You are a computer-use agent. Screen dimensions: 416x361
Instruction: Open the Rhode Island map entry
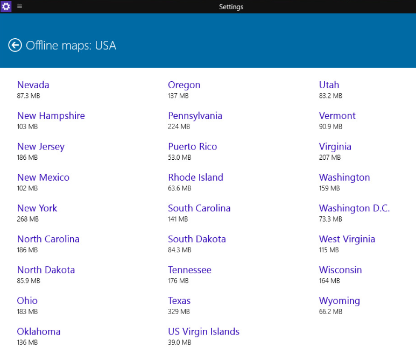196,177
